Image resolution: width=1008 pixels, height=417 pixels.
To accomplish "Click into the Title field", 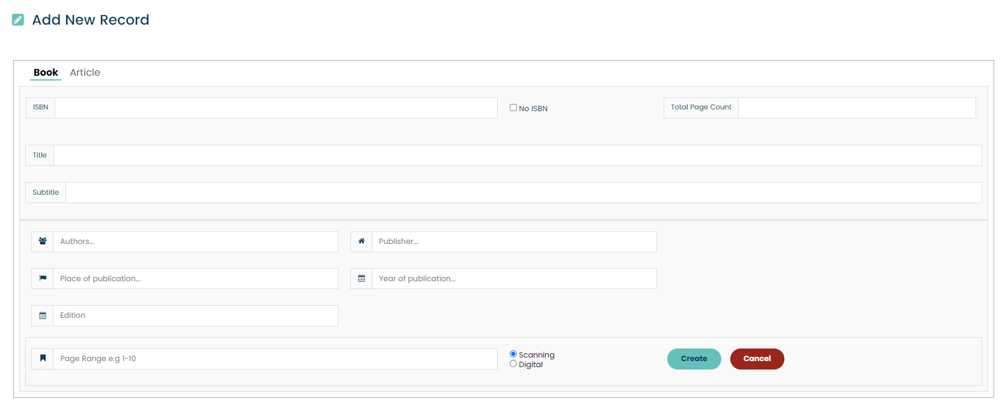I will coord(518,155).
